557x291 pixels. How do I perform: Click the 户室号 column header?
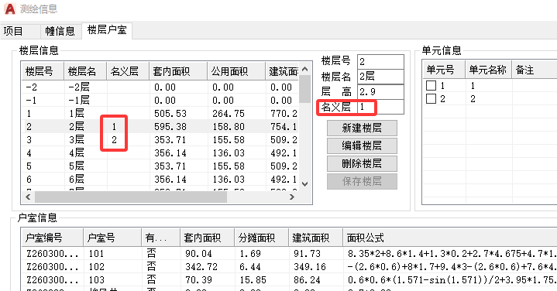pyautogui.click(x=112, y=238)
